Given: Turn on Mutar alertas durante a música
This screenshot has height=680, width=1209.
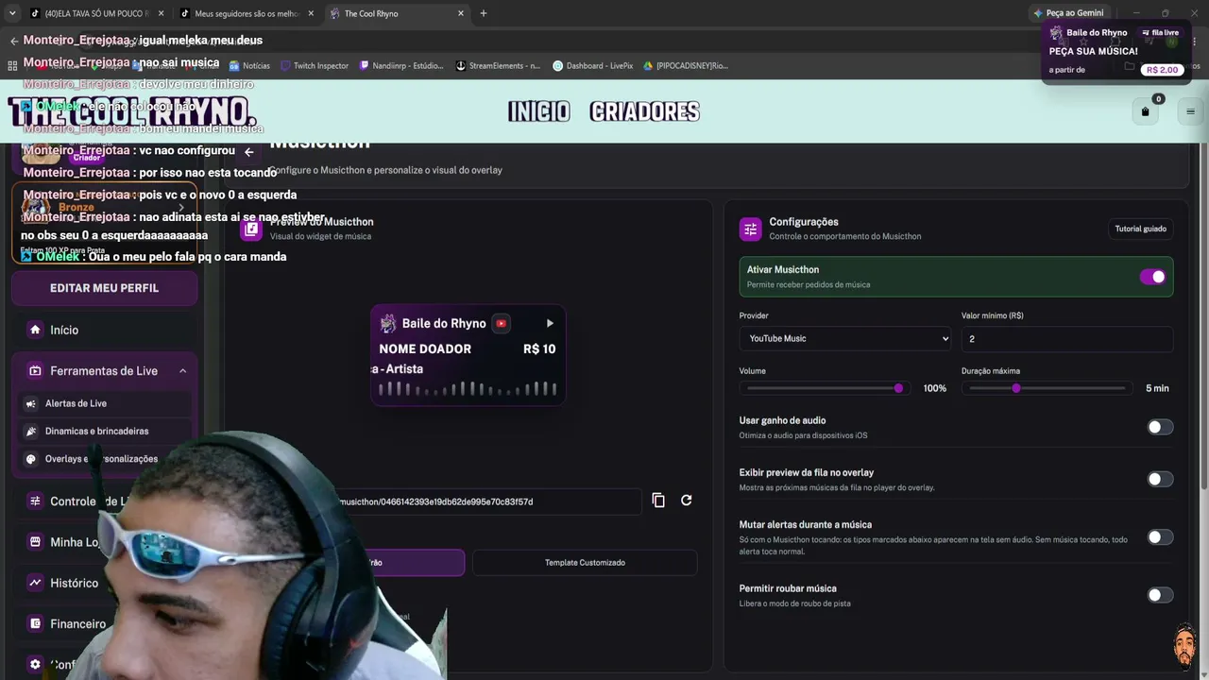Looking at the screenshot, I should (1160, 537).
